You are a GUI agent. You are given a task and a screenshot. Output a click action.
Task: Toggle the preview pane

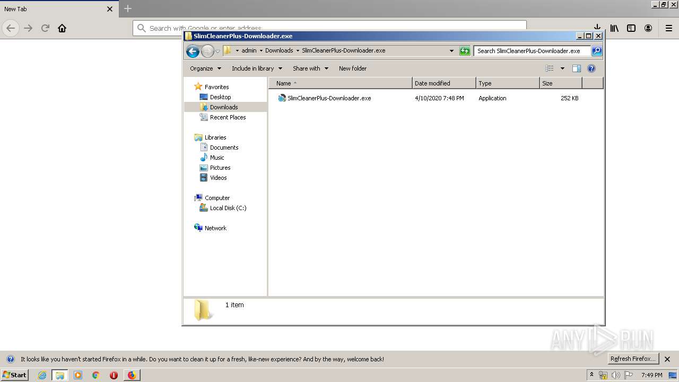pos(577,68)
